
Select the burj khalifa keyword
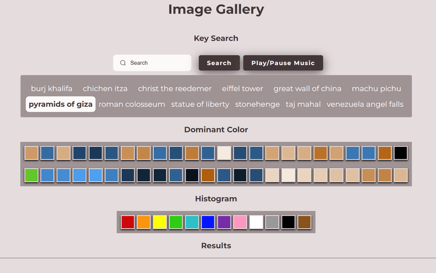[52, 88]
